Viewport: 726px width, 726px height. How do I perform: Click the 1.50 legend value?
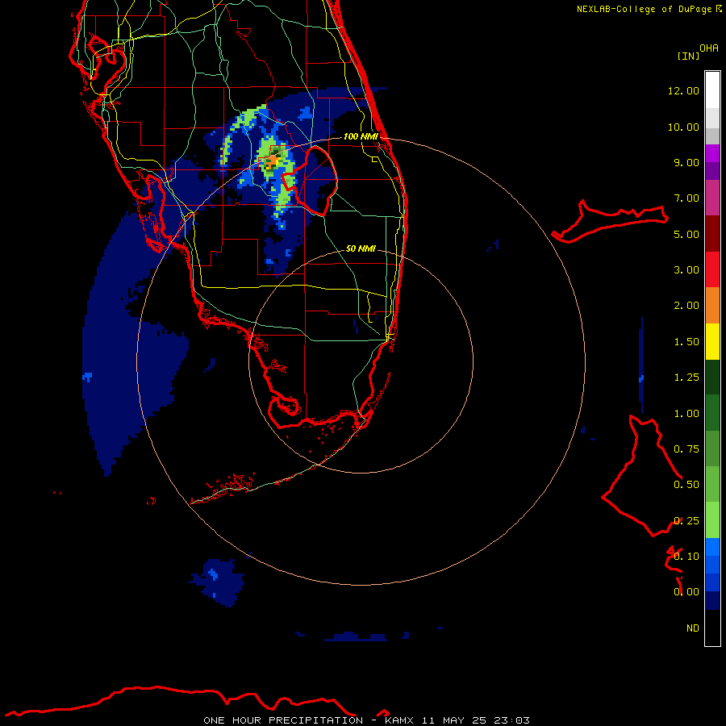click(x=686, y=342)
